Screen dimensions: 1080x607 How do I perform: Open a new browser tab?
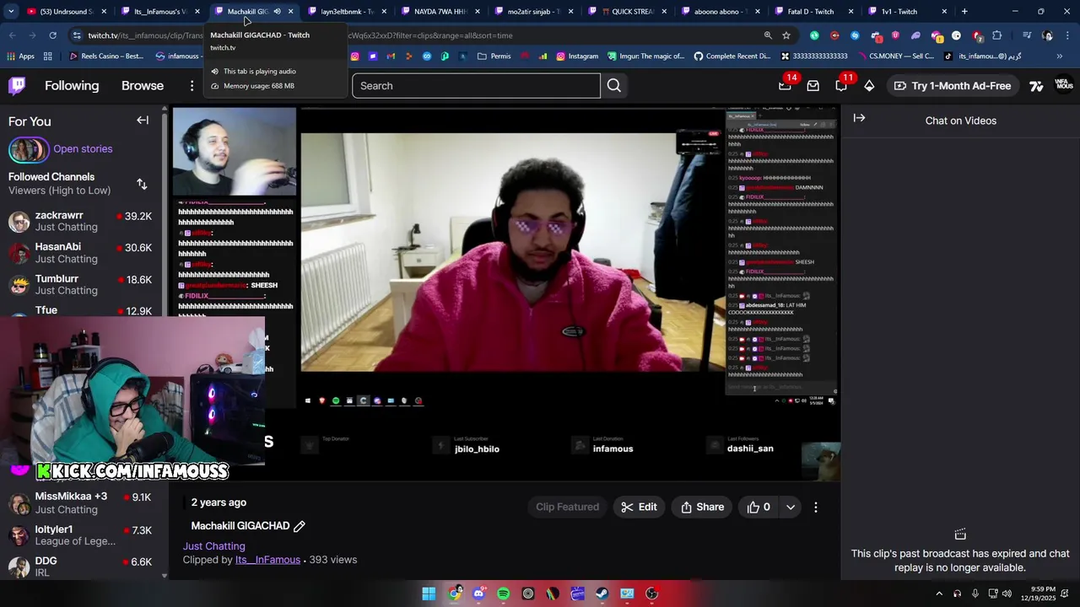(x=964, y=12)
